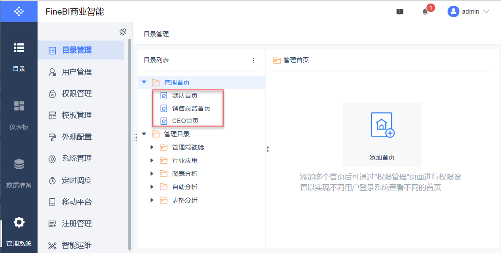Click the 添加首页 house-plus icon

click(x=382, y=125)
